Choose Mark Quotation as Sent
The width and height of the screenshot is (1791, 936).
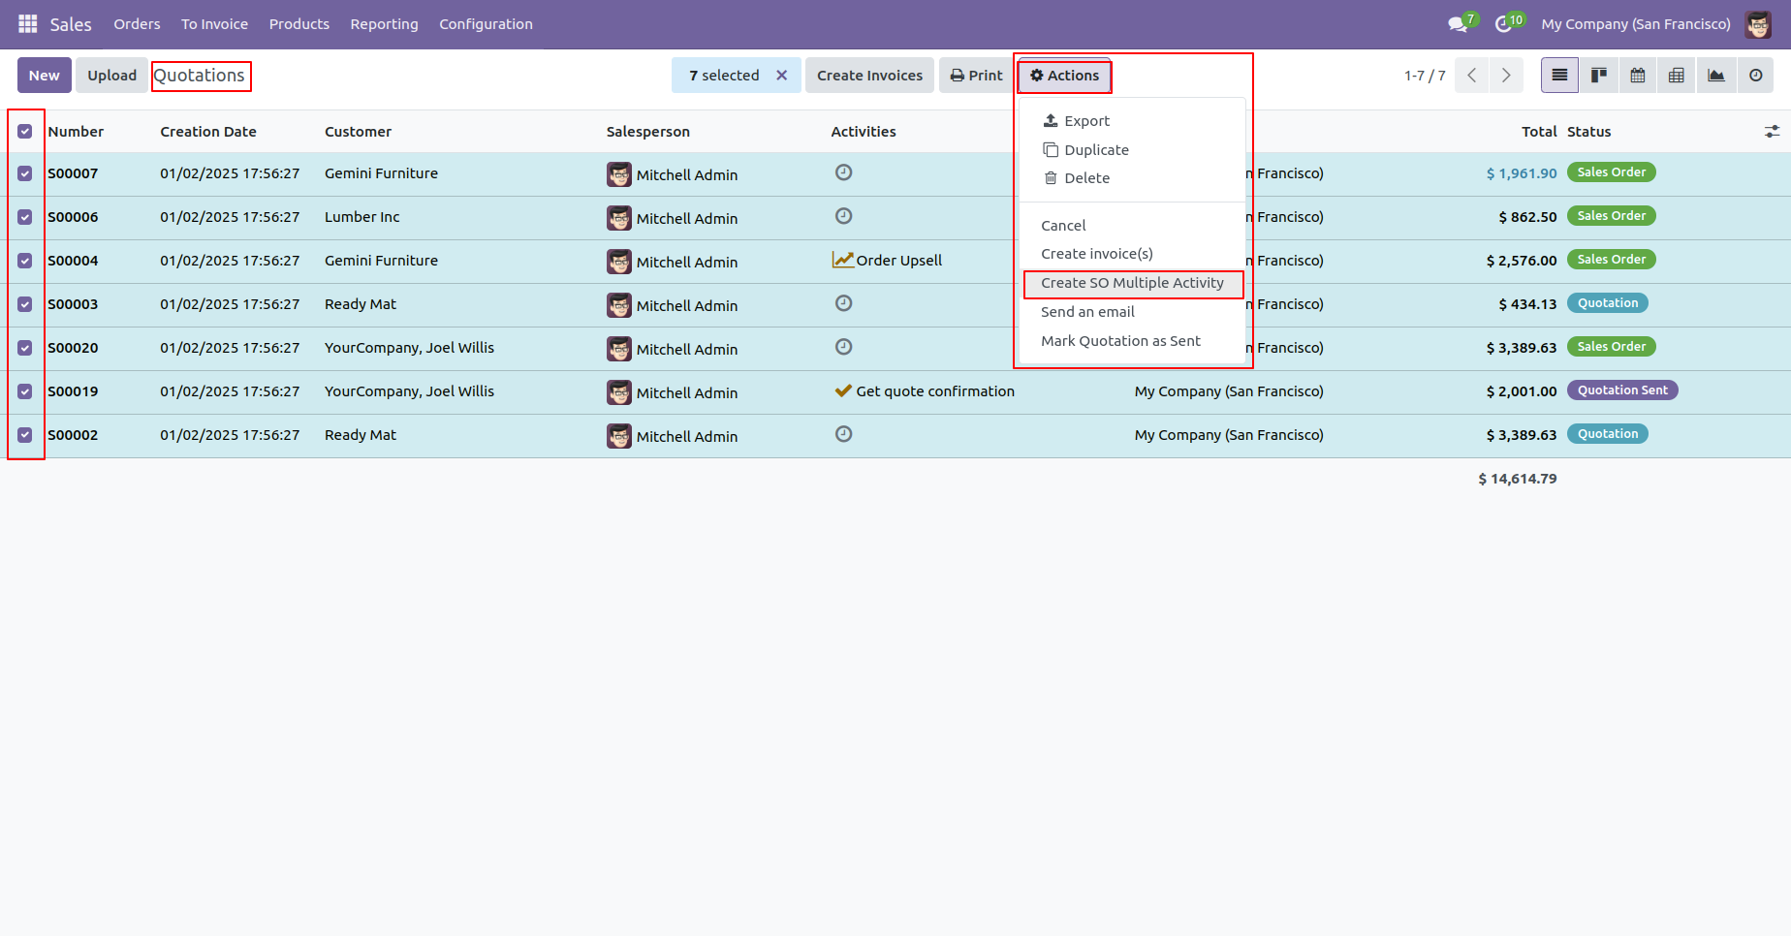pos(1132,341)
